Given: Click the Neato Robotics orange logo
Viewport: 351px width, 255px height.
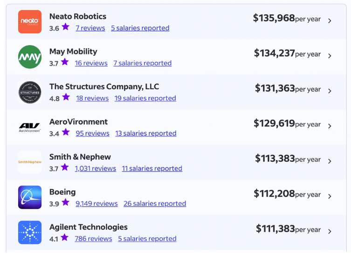Looking at the screenshot, I should (30, 22).
